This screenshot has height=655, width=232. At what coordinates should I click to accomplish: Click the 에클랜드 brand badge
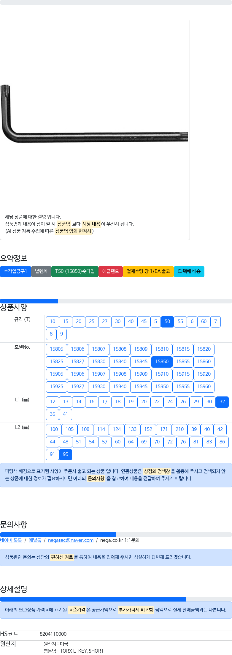pyautogui.click(x=110, y=271)
